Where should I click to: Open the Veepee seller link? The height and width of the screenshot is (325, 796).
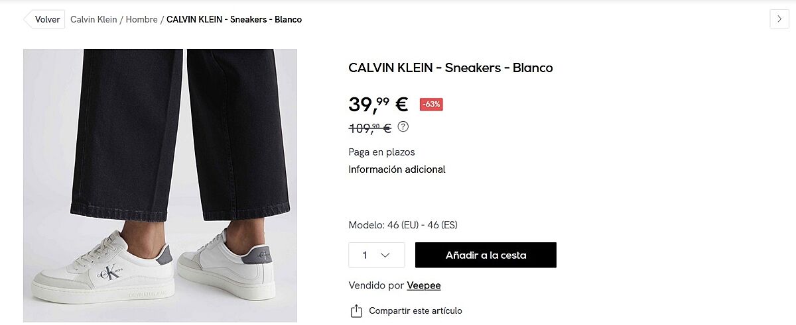click(x=424, y=285)
